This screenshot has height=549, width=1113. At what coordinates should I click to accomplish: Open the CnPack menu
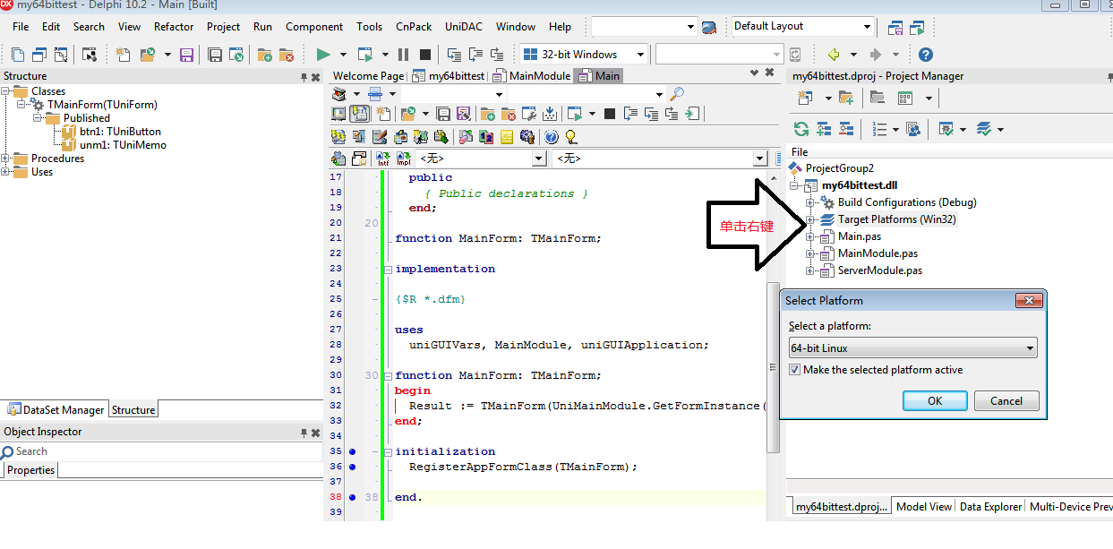click(413, 27)
